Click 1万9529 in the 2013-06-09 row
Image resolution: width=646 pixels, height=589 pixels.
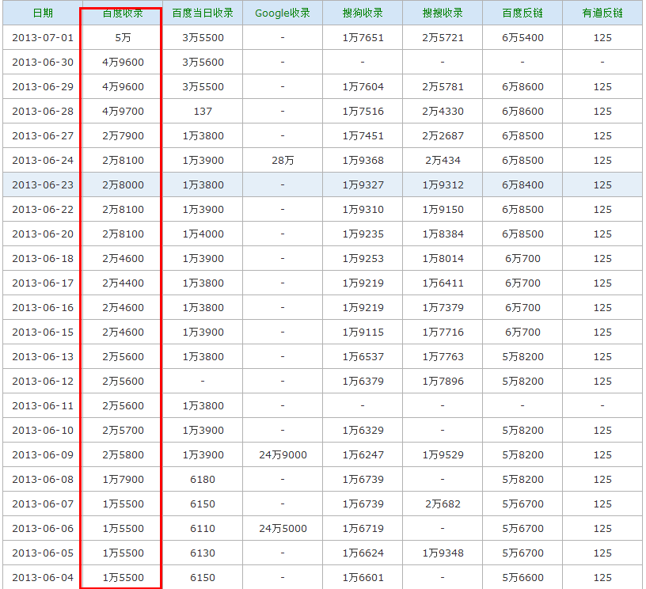point(443,454)
